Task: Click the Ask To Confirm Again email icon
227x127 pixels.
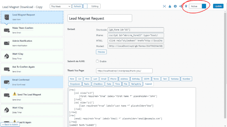Action: (7, 69)
